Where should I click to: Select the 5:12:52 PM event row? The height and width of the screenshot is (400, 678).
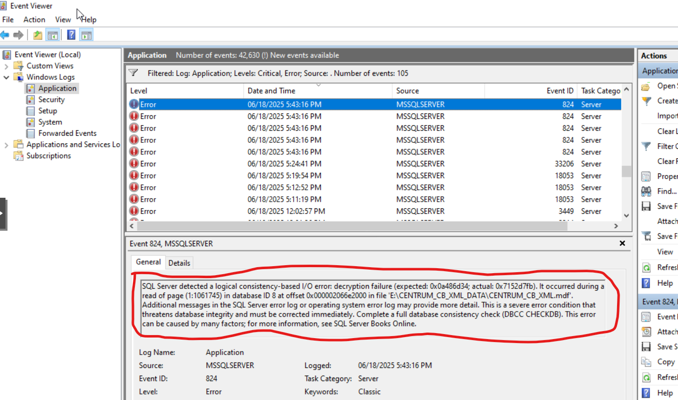(374, 188)
